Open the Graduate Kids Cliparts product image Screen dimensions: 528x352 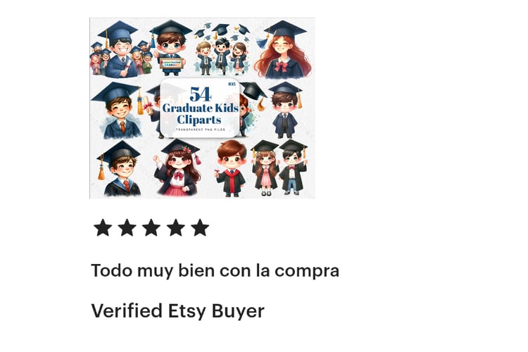coord(202,108)
